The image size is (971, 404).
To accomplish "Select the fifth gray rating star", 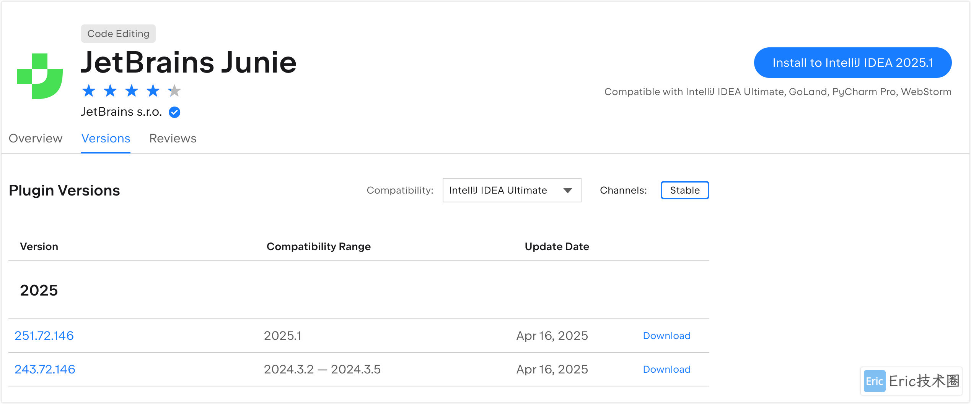I will (174, 91).
